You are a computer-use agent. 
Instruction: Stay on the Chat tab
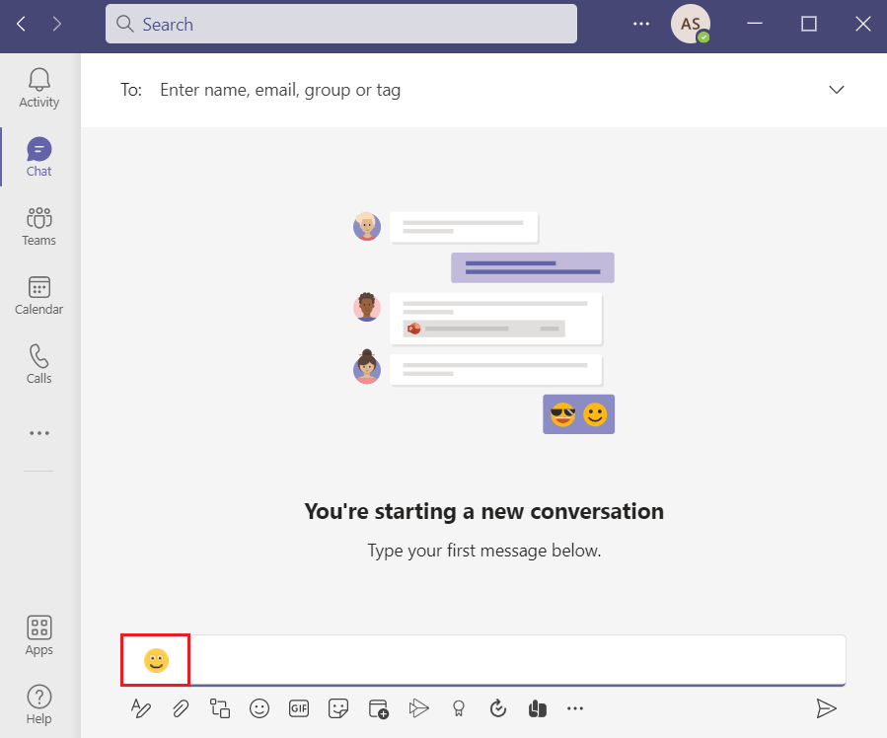(x=38, y=156)
